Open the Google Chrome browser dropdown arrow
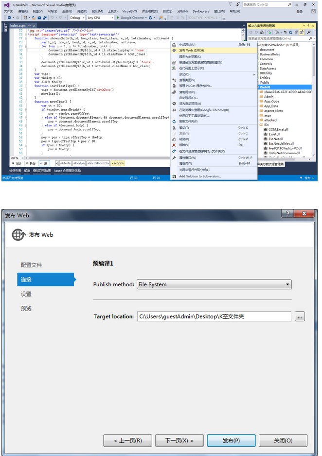The height and width of the screenshot is (456, 322). pyautogui.click(x=146, y=18)
